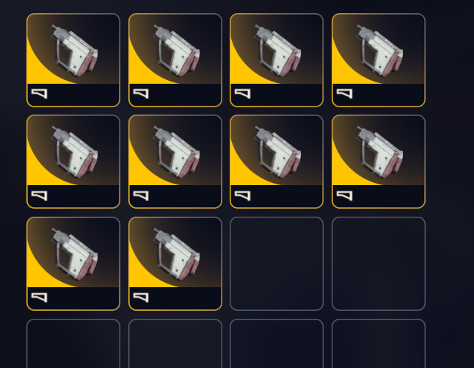This screenshot has height=368, width=474.
Task: Select the pistol item in the second row, first slot
Action: click(73, 162)
